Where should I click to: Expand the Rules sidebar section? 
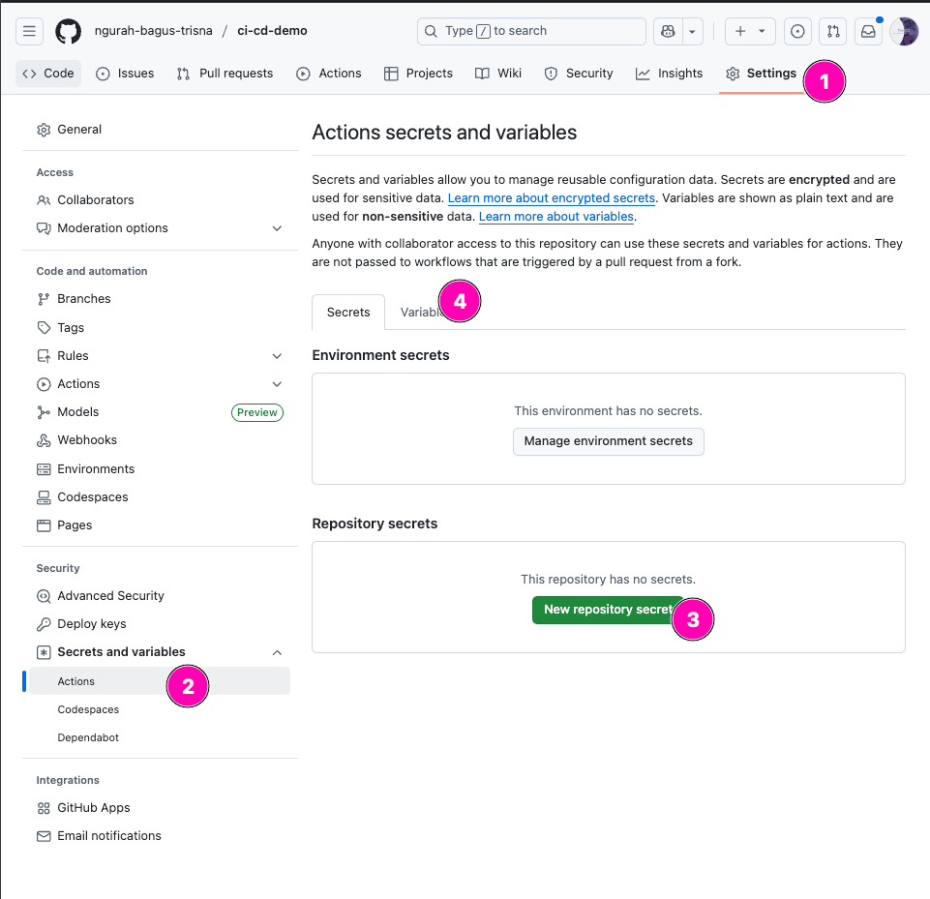click(x=277, y=356)
